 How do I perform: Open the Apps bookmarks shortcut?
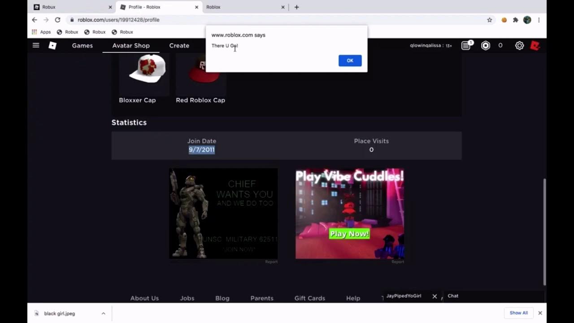(41, 32)
